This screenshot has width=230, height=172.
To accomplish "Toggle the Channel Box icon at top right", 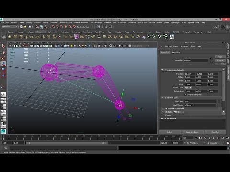I will click(x=227, y=27).
